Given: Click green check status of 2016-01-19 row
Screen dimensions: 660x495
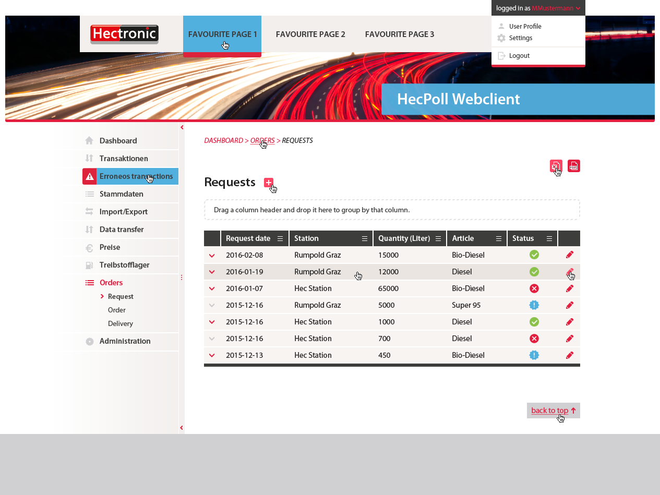Looking at the screenshot, I should [534, 272].
